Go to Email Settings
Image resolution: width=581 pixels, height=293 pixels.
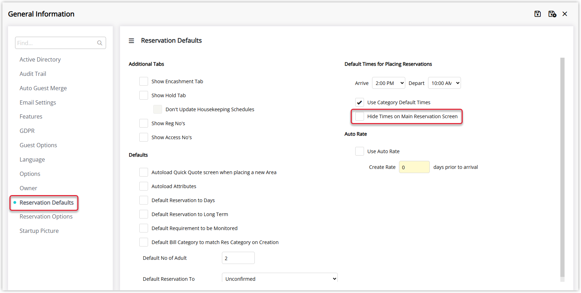click(x=38, y=102)
